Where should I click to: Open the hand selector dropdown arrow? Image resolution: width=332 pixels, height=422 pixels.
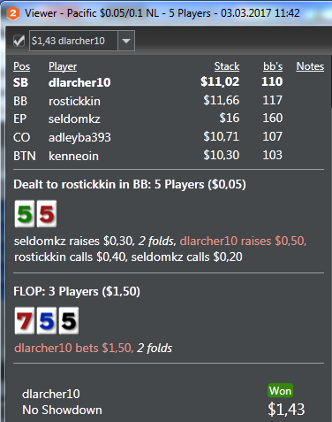click(x=126, y=41)
